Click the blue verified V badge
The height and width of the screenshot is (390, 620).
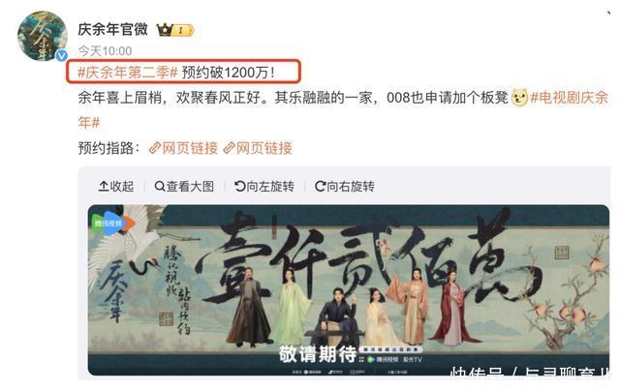61,56
